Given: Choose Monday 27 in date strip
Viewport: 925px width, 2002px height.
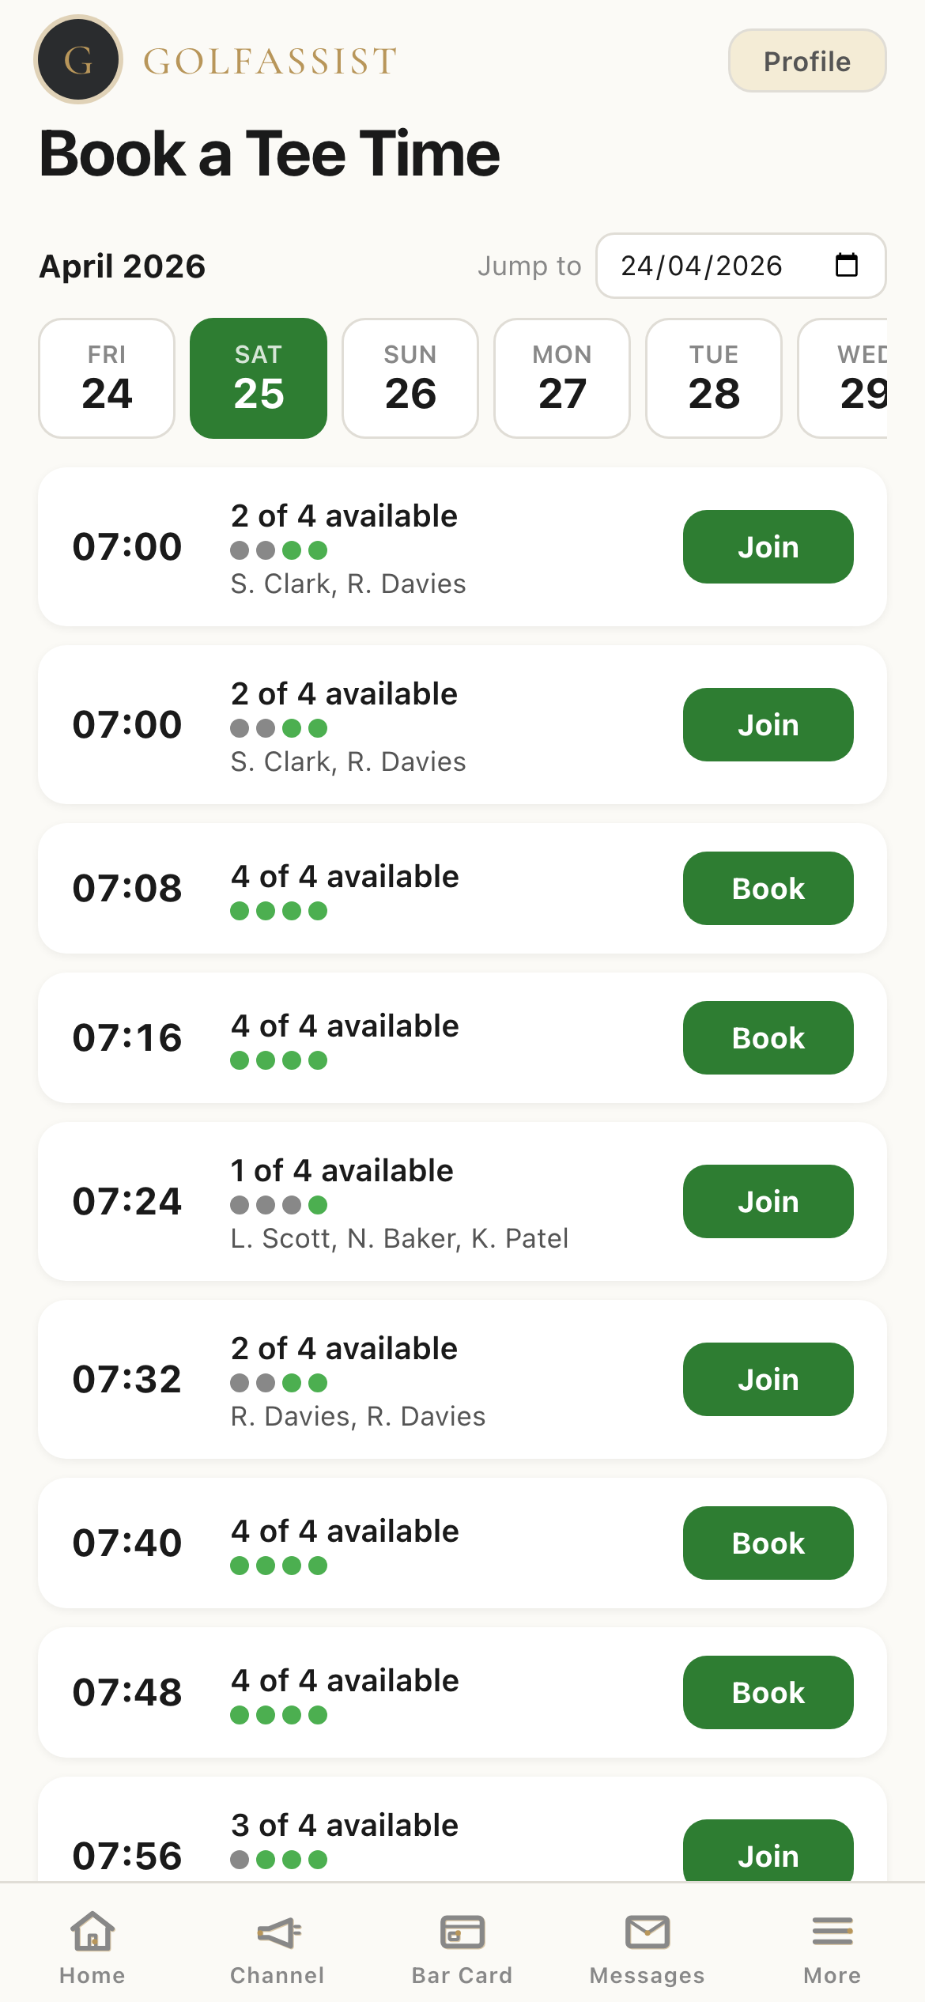Looking at the screenshot, I should click(562, 378).
